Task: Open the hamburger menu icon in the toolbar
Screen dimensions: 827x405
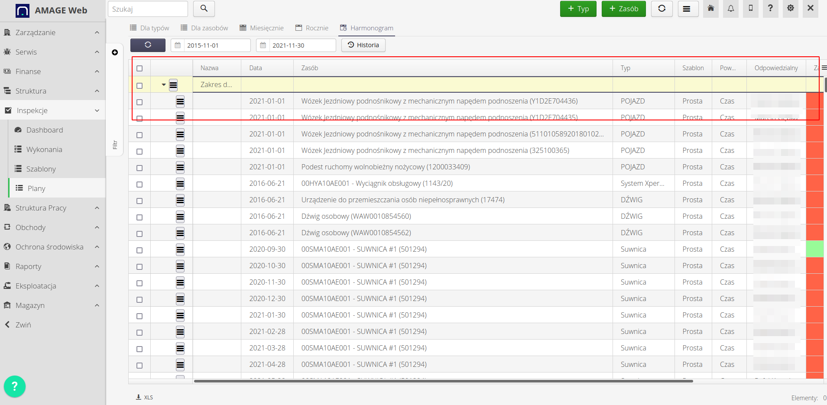Action: 688,9
